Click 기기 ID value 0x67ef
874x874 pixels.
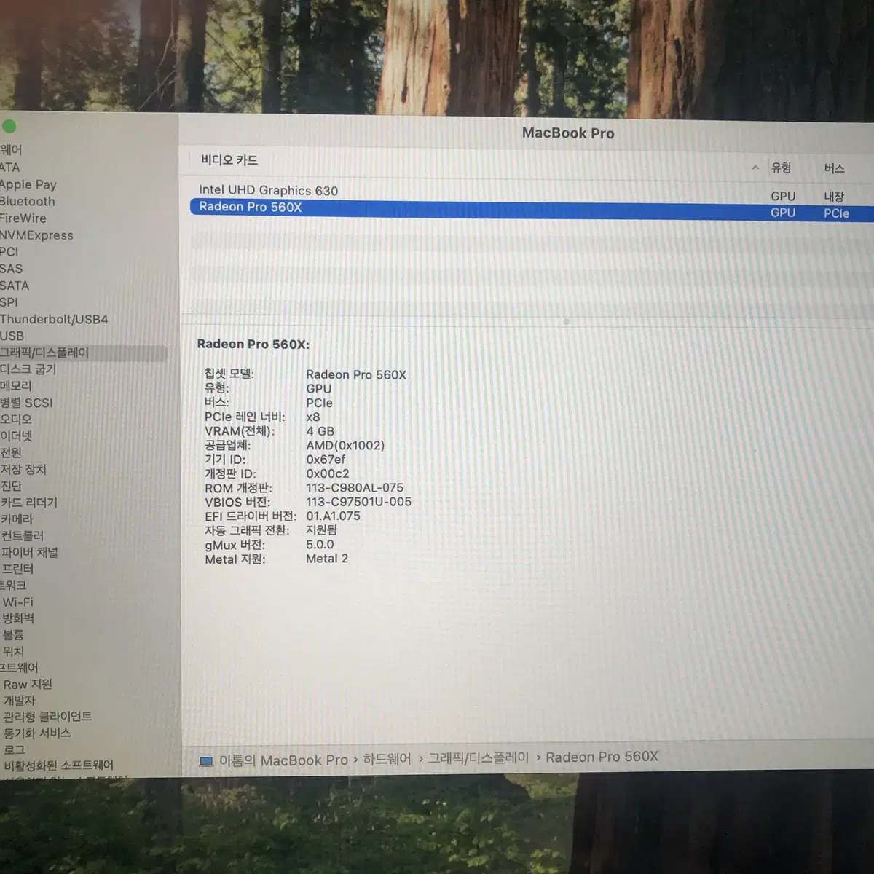pos(326,460)
